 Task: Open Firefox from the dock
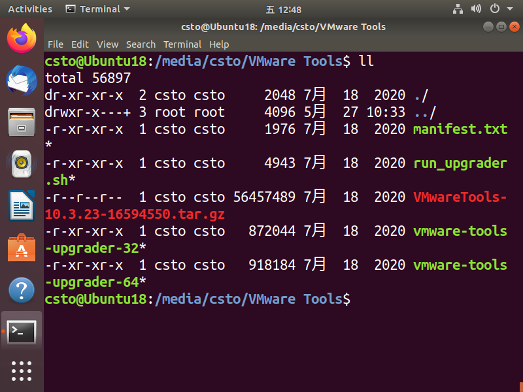pyautogui.click(x=22, y=38)
